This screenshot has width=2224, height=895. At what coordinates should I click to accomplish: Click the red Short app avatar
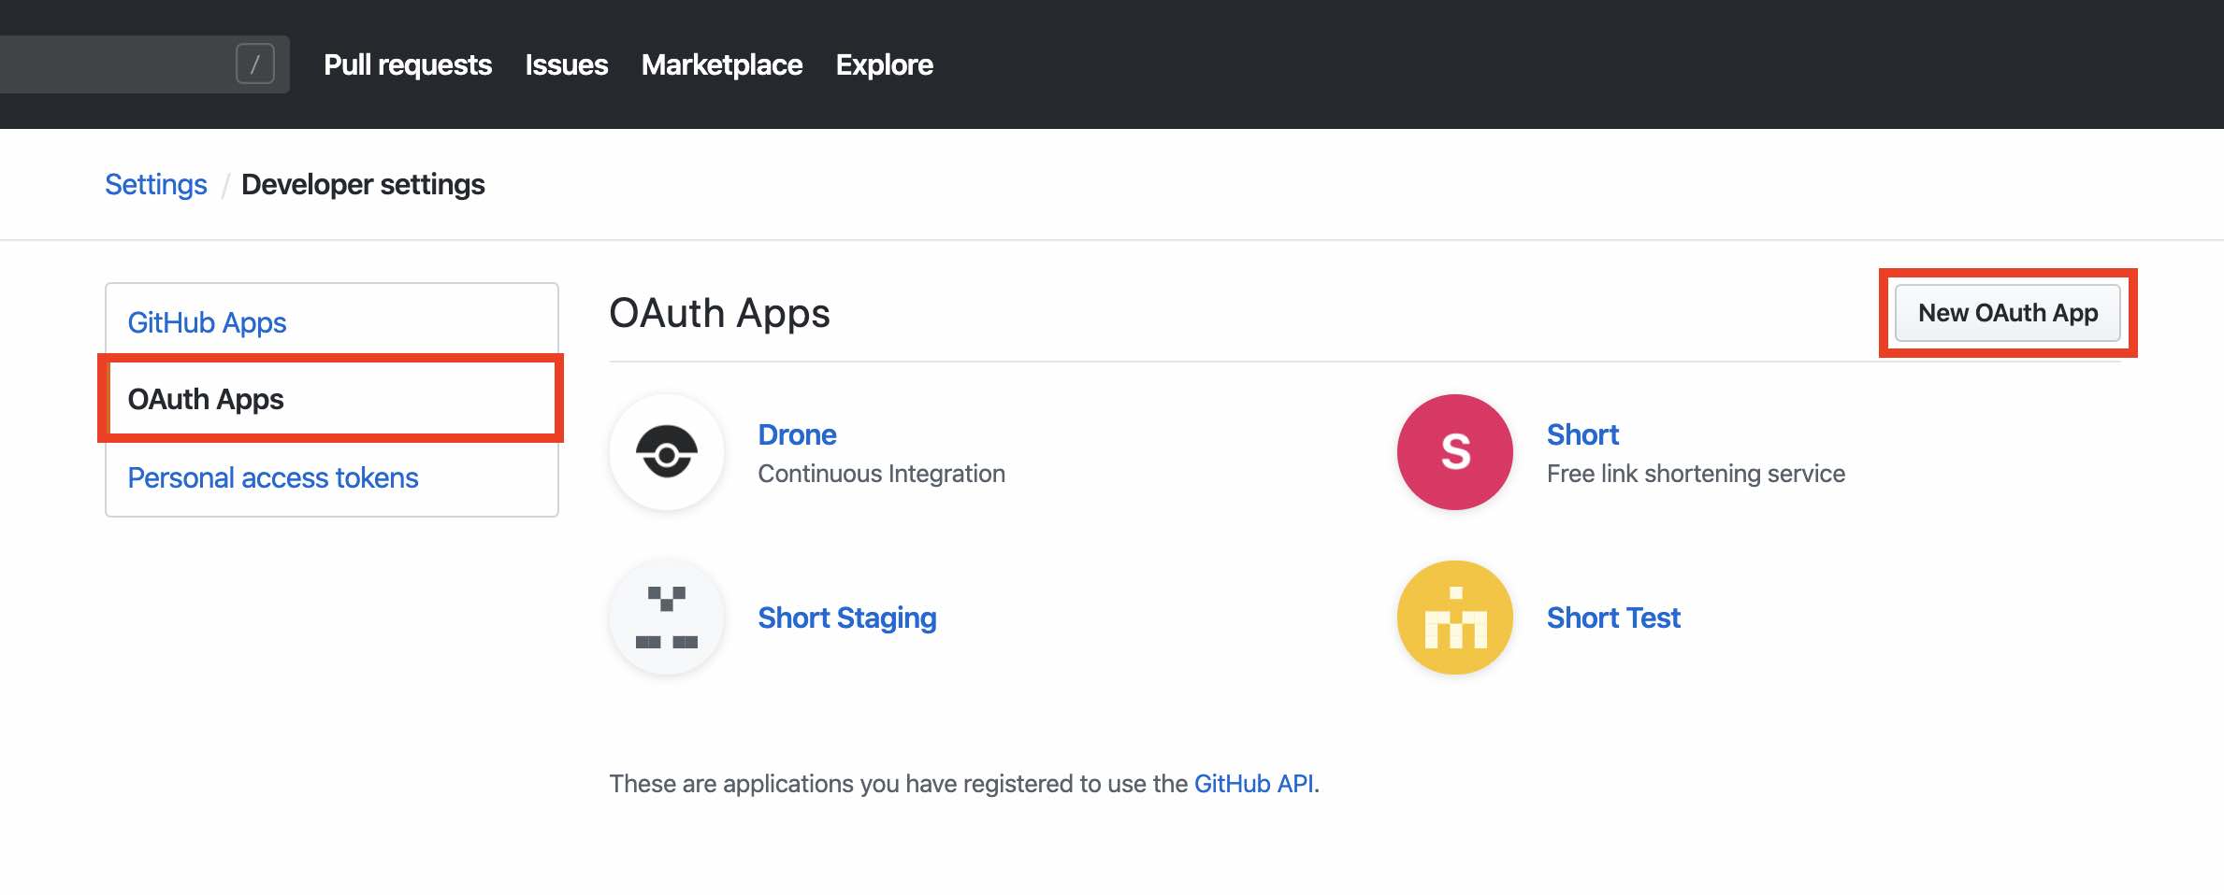click(1455, 452)
